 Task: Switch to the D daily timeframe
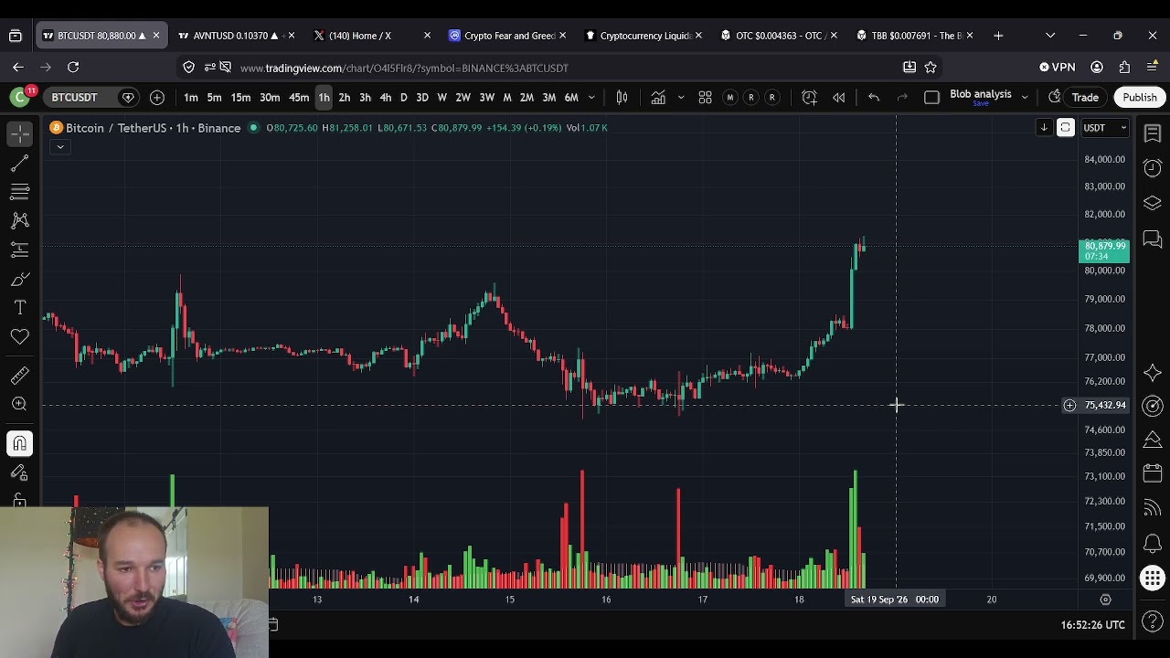coord(403,97)
